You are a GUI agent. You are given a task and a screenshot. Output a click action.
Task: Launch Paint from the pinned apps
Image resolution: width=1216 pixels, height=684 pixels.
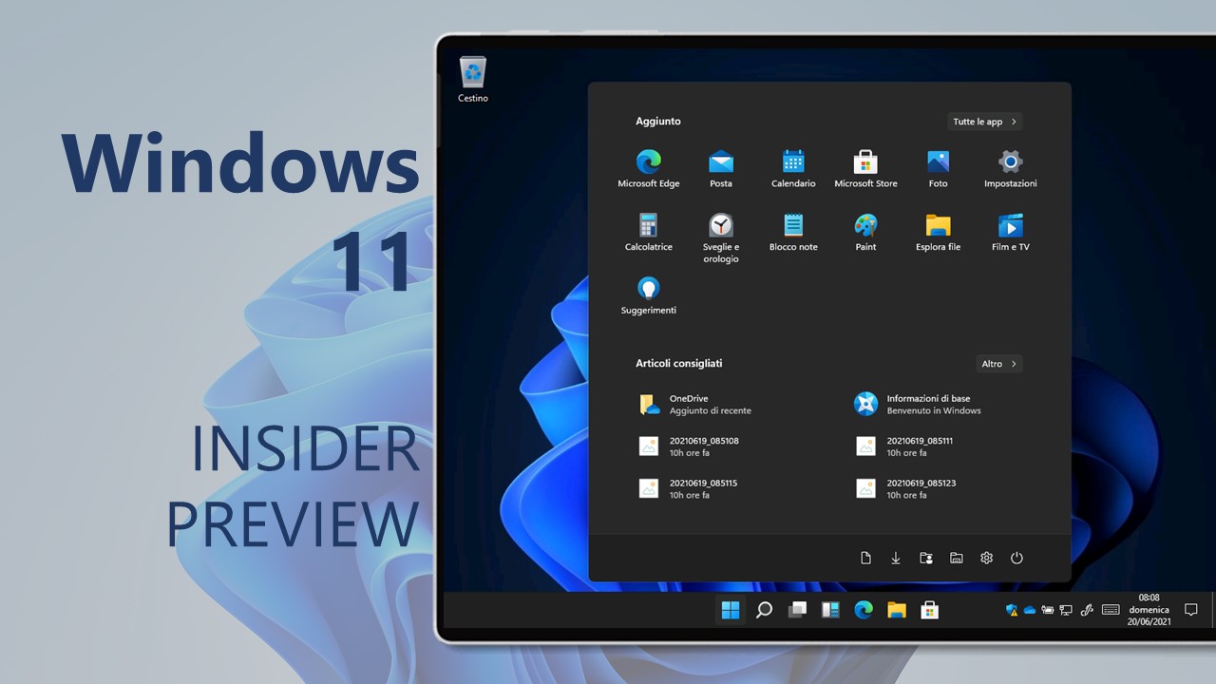[865, 225]
